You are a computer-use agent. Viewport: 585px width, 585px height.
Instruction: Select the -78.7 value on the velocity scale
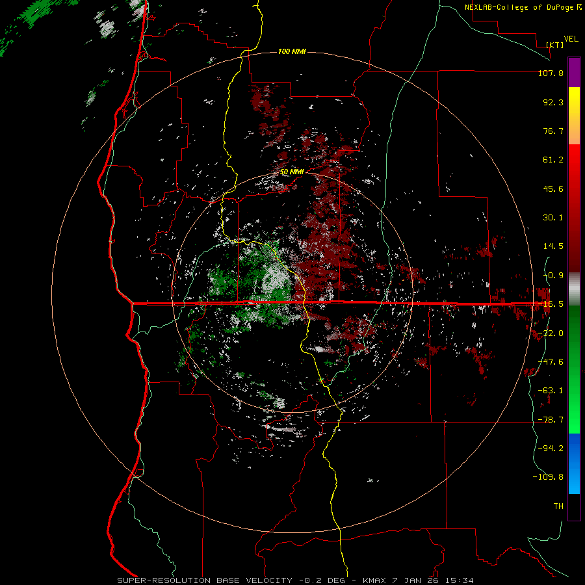tap(551, 420)
